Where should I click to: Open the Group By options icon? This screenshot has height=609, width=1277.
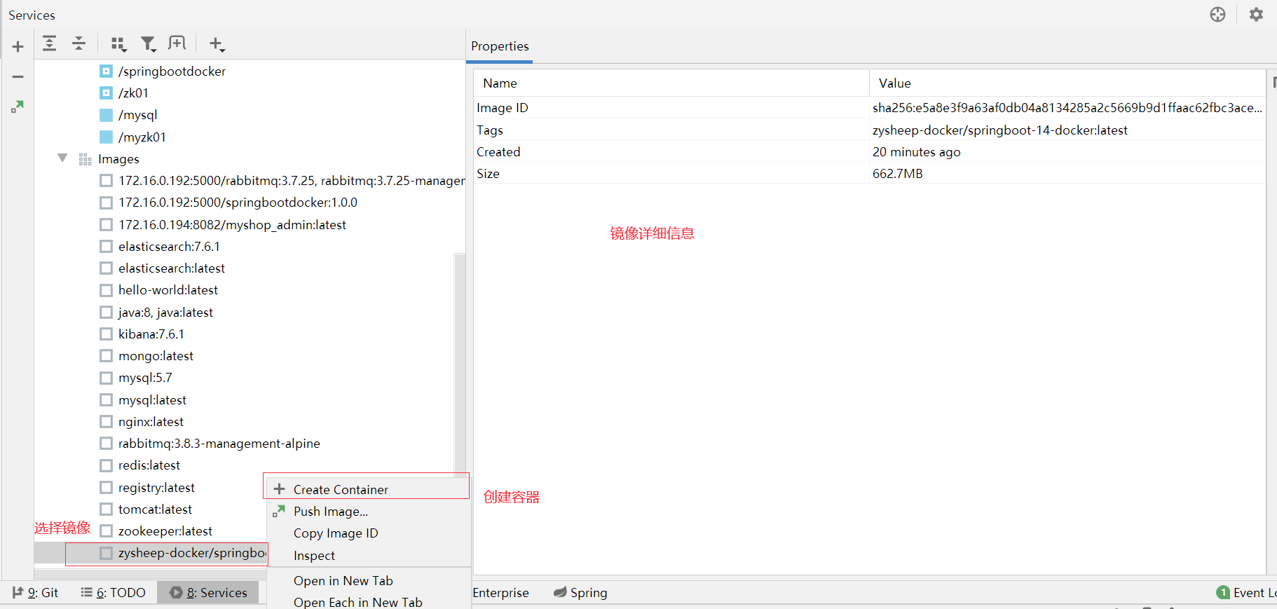coord(119,44)
